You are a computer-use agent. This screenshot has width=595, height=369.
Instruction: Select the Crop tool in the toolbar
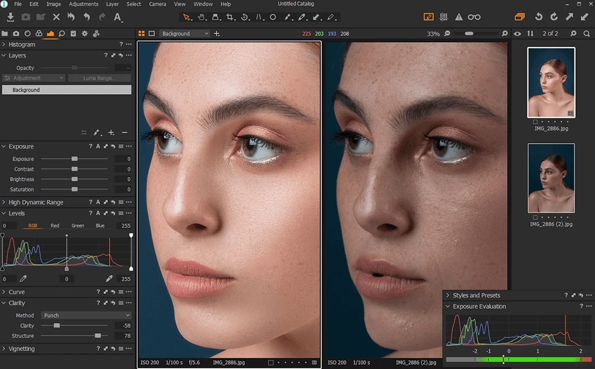[231, 17]
